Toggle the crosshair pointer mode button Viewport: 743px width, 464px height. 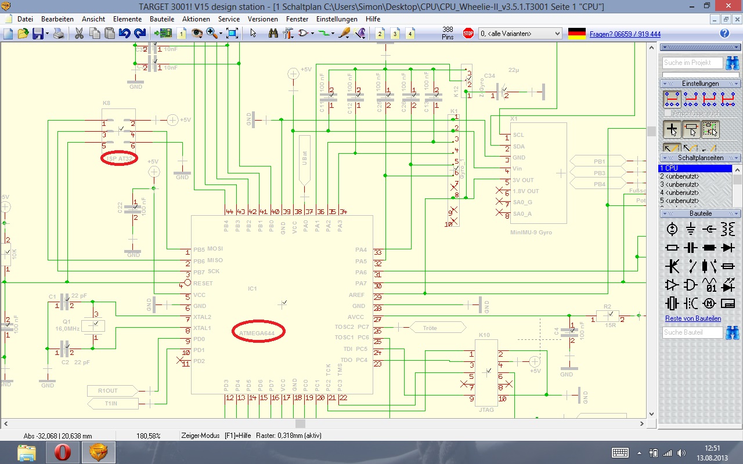[x=672, y=129]
